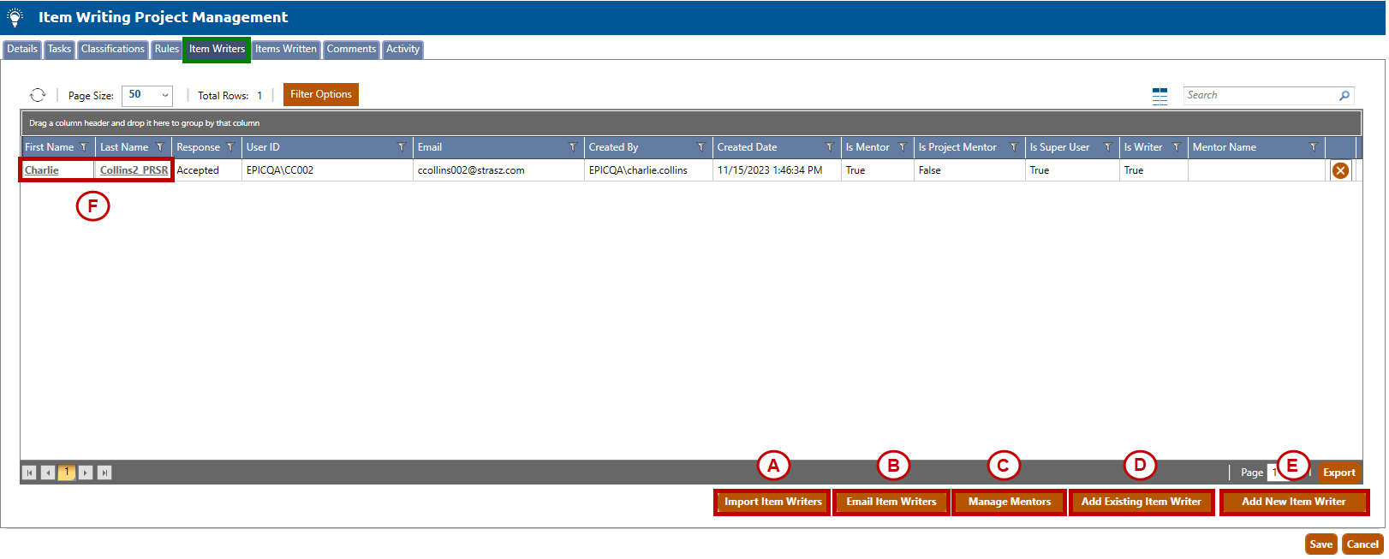Go to next page of grid
This screenshot has width=1389, height=559.
pos(86,473)
